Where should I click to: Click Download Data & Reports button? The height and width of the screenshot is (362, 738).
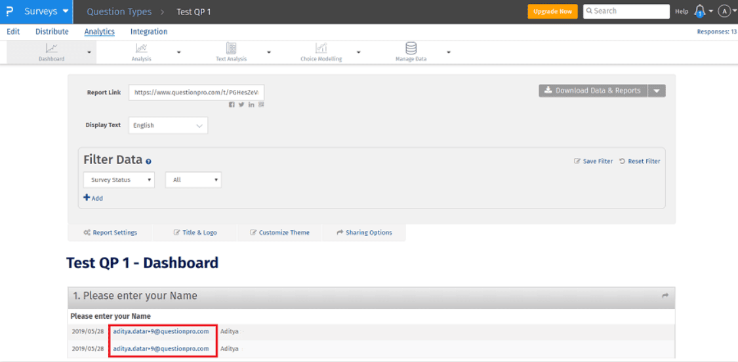pos(593,91)
